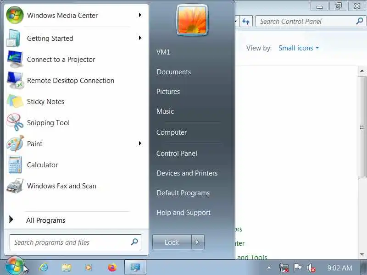Open Documents from the Start menu
Viewport: 367px width, 275px height.
click(174, 72)
